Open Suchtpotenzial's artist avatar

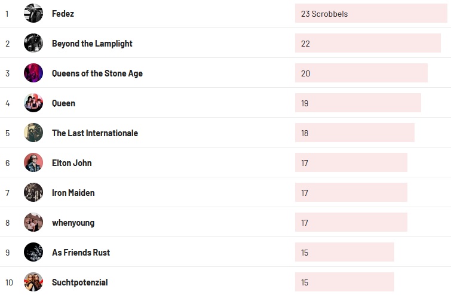(33, 282)
